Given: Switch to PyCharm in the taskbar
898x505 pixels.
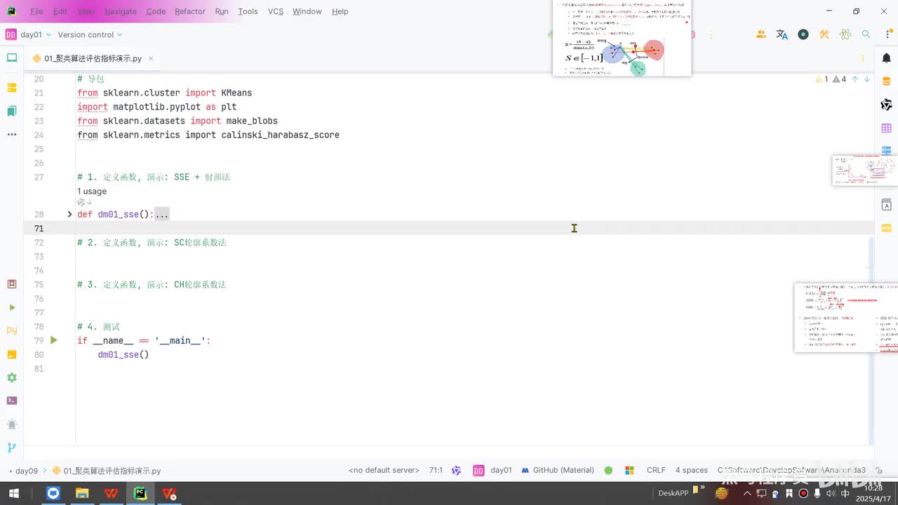Looking at the screenshot, I should [140, 493].
